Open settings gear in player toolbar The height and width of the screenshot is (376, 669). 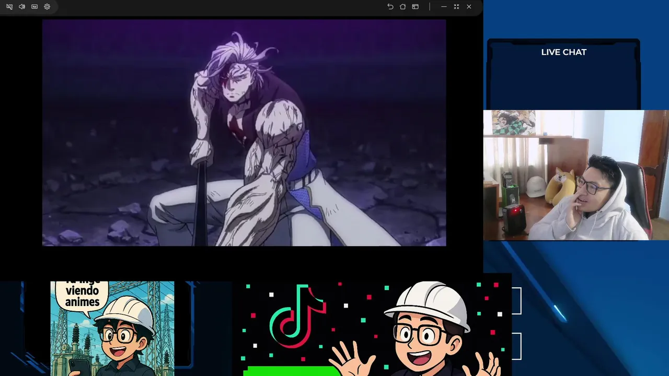coord(47,7)
